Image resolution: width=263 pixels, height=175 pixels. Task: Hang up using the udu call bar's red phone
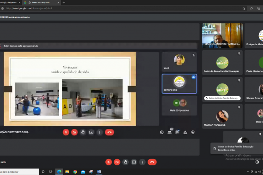click(x=152, y=162)
